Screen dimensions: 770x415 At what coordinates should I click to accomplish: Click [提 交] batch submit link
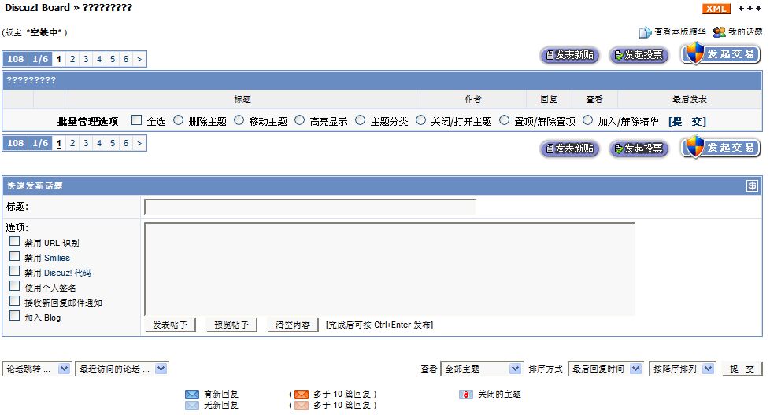[687, 122]
